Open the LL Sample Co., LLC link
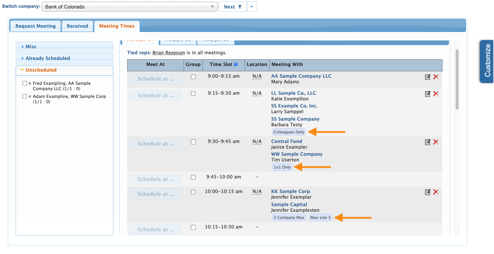The image size is (494, 254). 293,93
